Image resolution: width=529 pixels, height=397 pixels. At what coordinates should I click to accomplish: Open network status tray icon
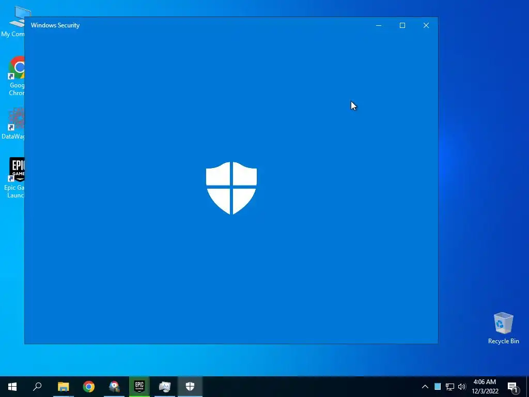[x=450, y=387]
